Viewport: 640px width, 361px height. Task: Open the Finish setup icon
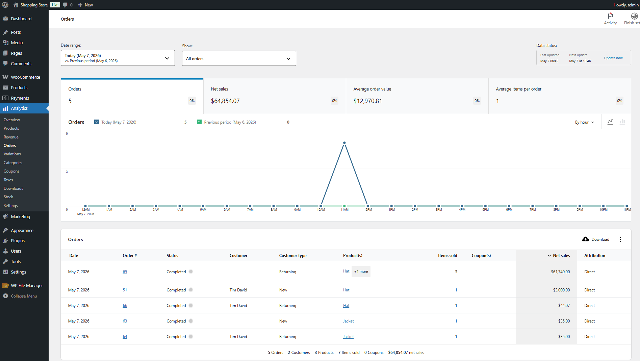634,16
